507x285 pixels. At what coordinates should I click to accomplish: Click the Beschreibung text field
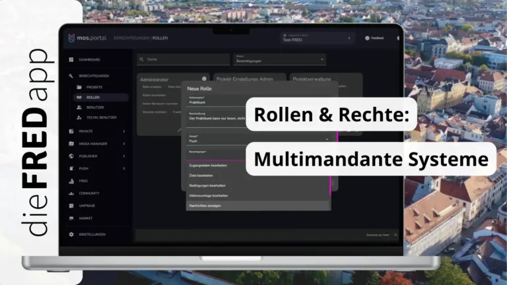(x=216, y=119)
